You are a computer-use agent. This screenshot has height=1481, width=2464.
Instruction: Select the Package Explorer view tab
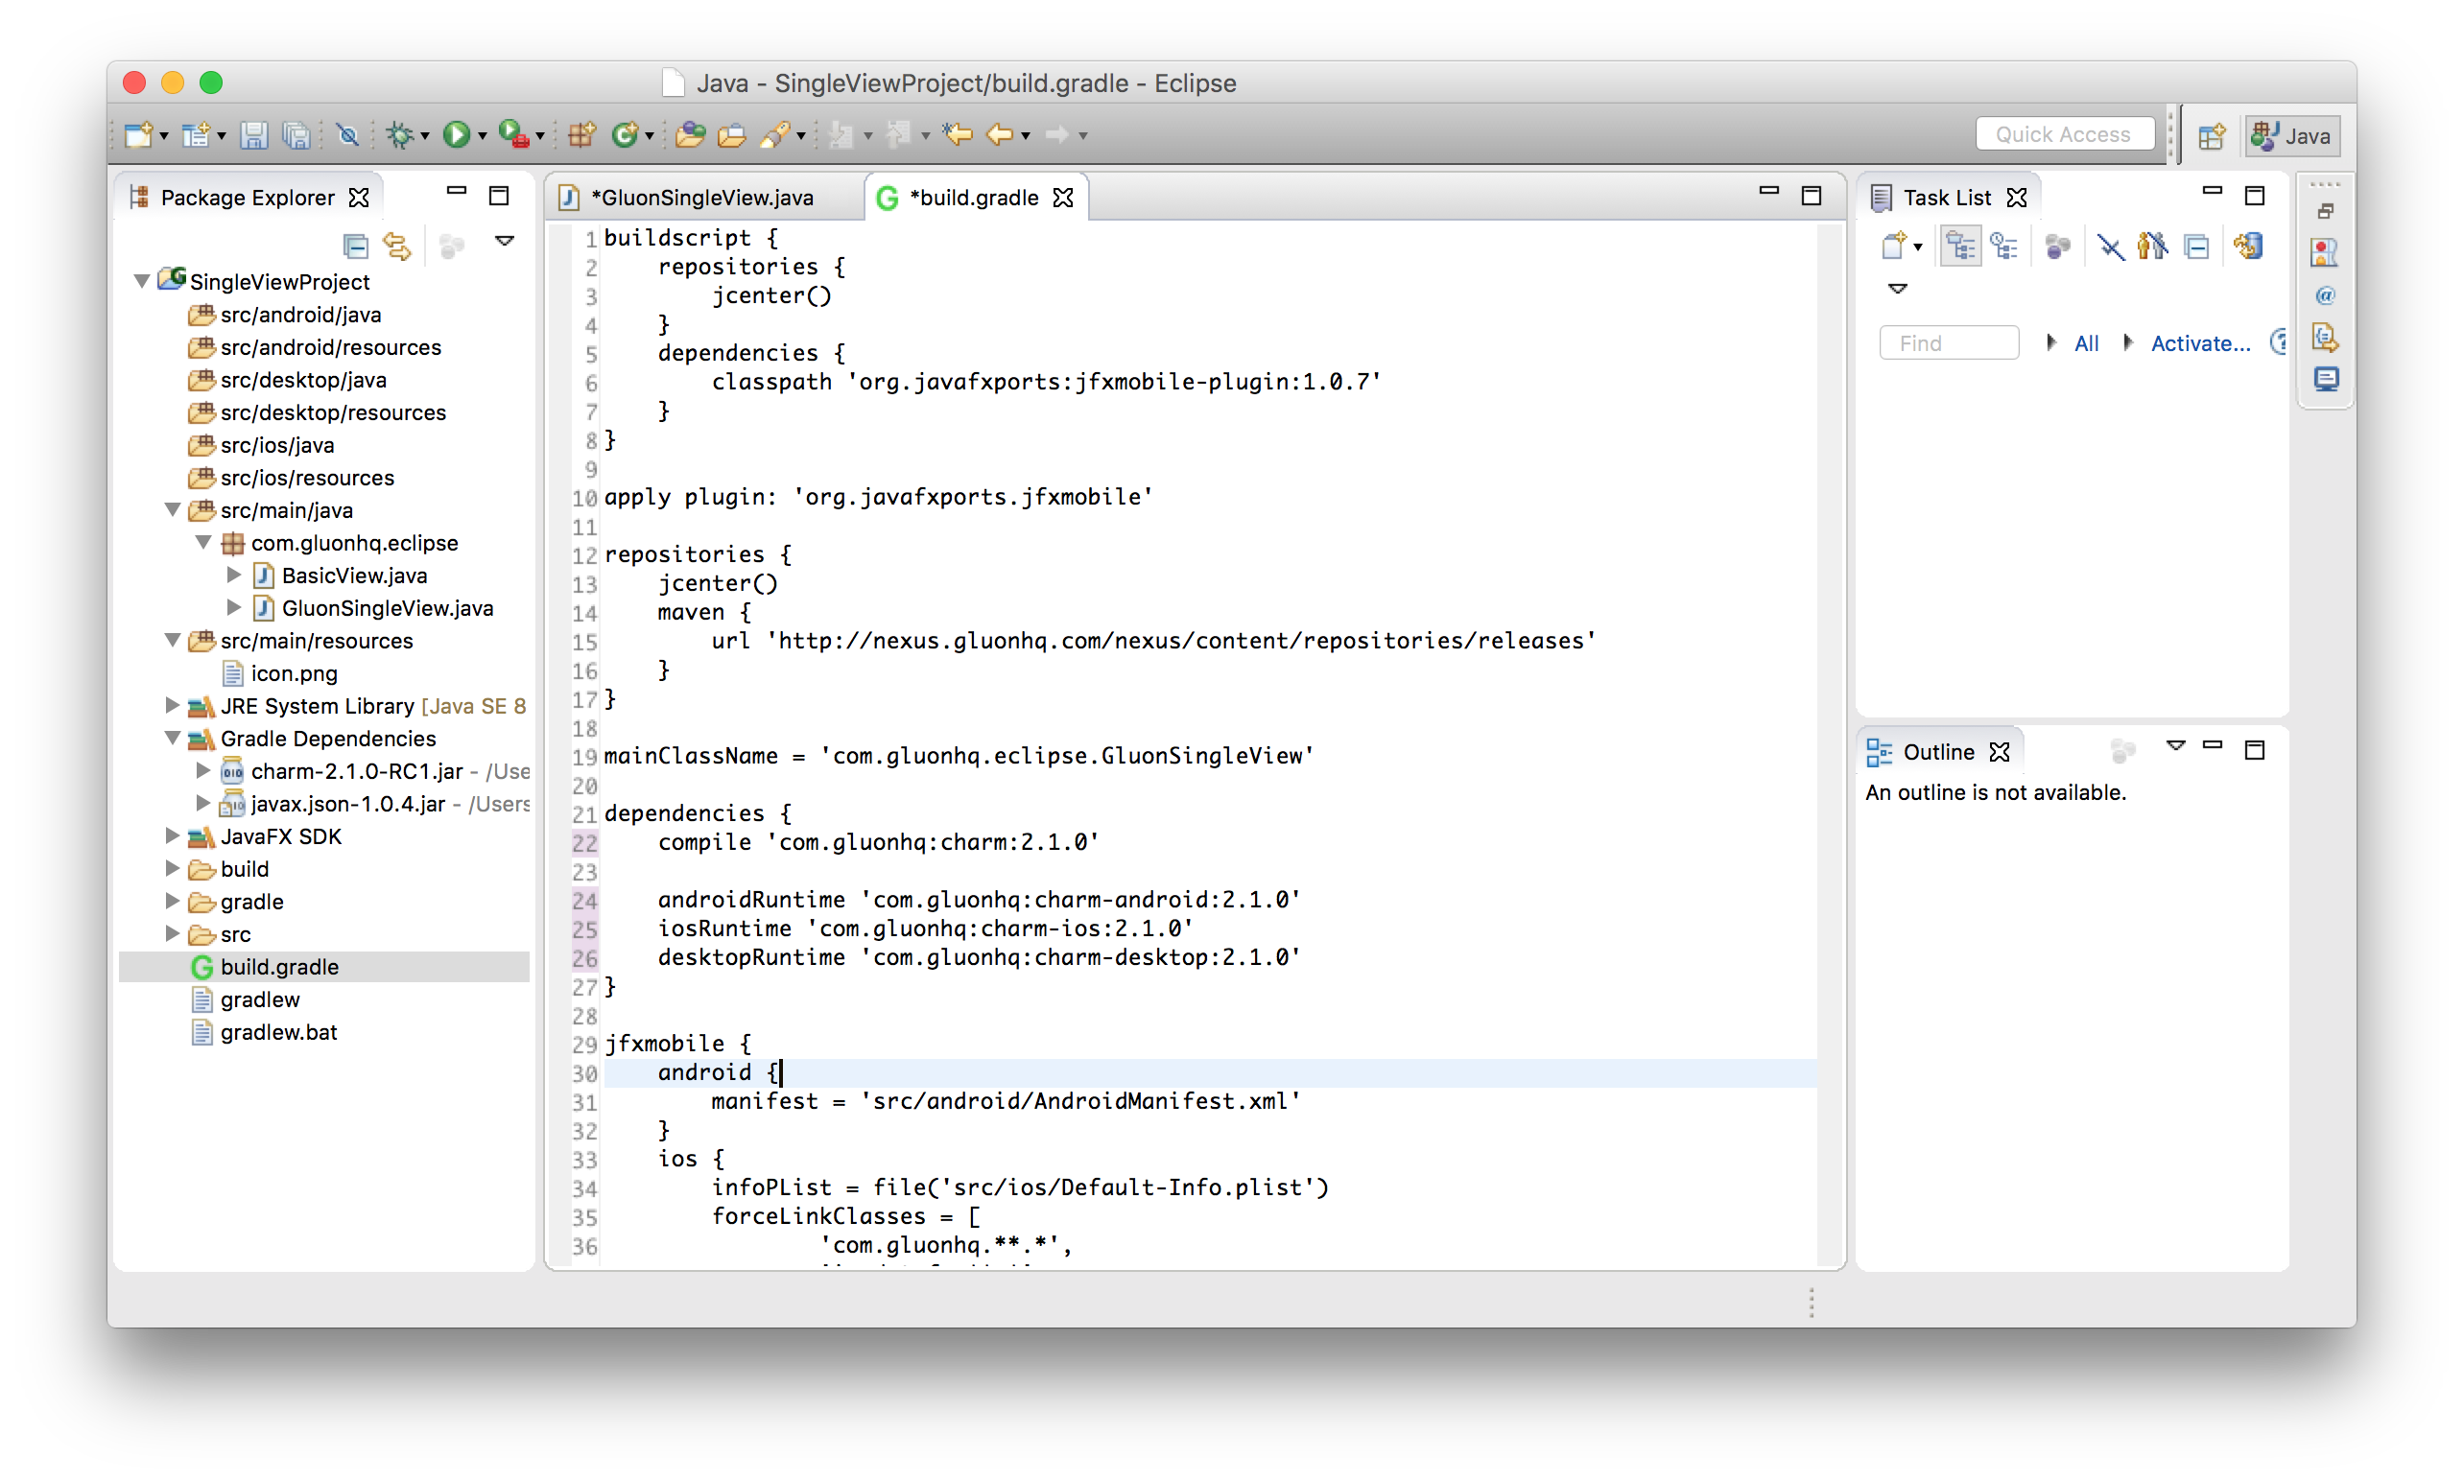click(247, 198)
